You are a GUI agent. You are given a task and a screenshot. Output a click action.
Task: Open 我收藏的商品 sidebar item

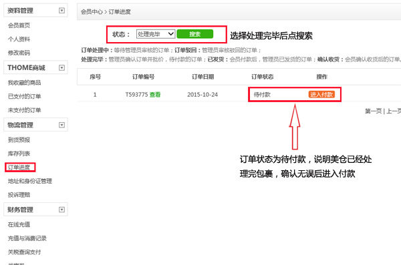pos(24,83)
